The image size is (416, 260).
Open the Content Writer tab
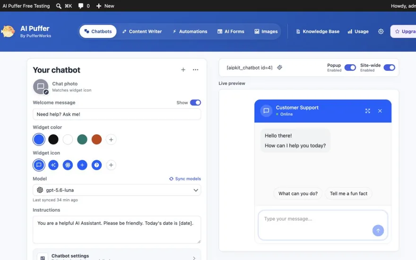pos(142,31)
